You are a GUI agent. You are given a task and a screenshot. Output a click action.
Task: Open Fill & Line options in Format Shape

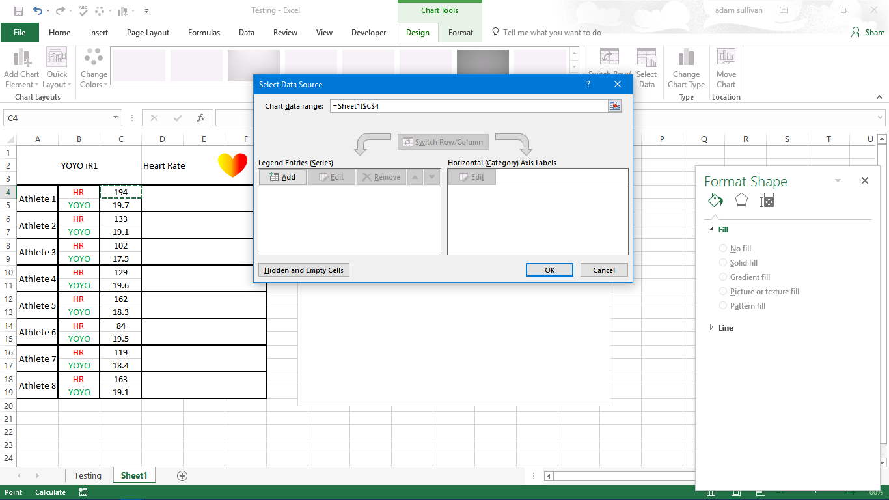click(x=715, y=201)
